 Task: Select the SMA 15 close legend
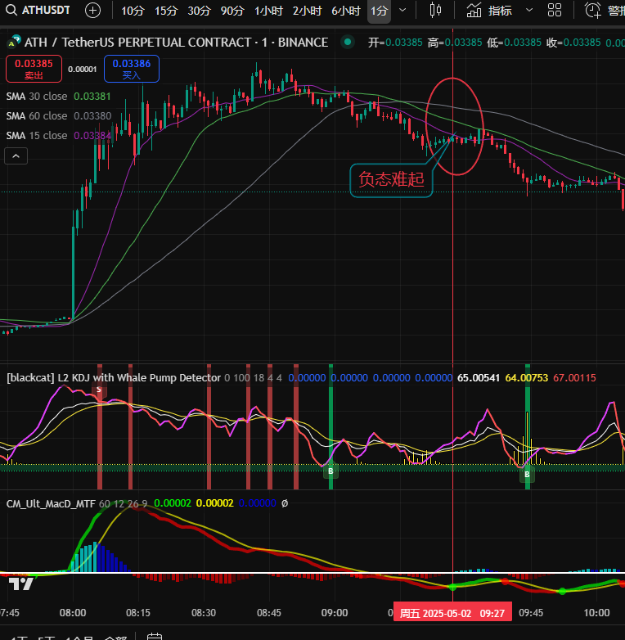click(58, 136)
